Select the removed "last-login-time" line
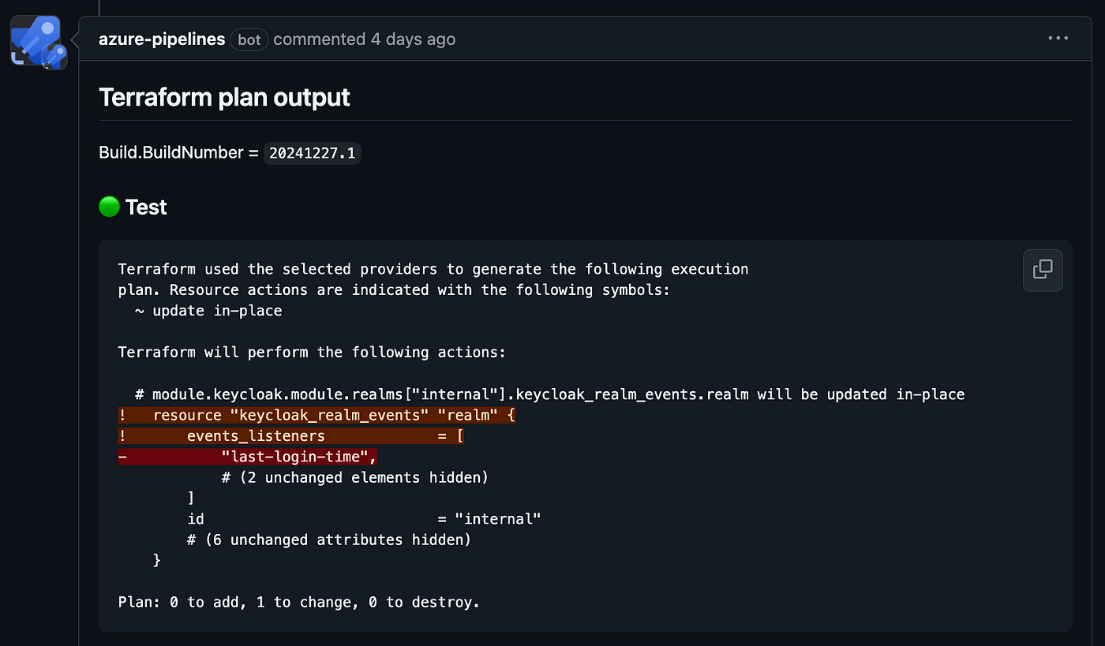This screenshot has width=1105, height=646. click(x=248, y=457)
